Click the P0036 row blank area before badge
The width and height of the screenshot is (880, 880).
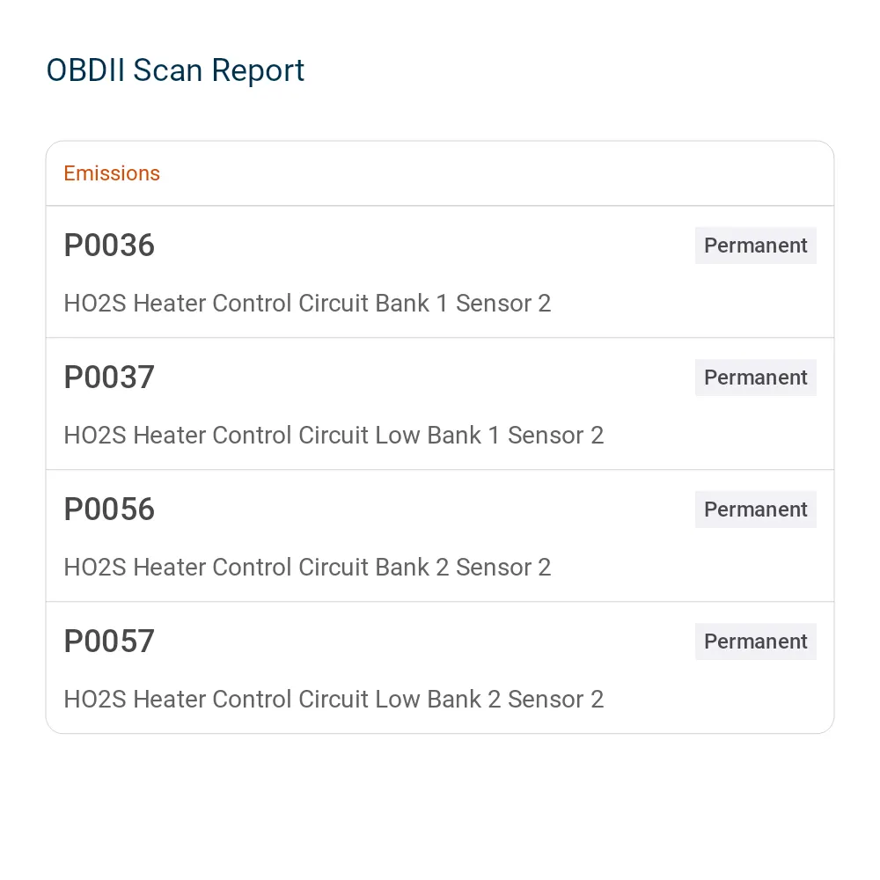pyautogui.click(x=425, y=246)
